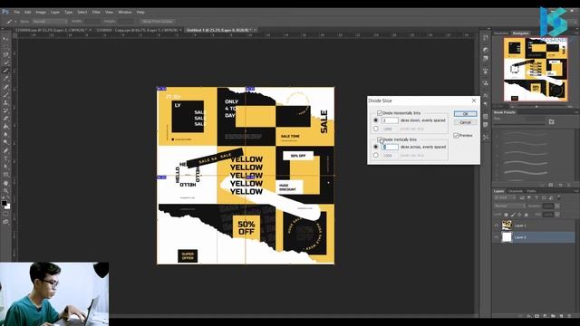Click the background color swatch

pos(8,206)
